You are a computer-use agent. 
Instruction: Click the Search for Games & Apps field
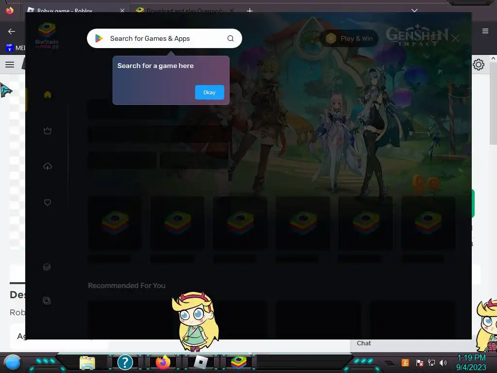click(x=165, y=38)
